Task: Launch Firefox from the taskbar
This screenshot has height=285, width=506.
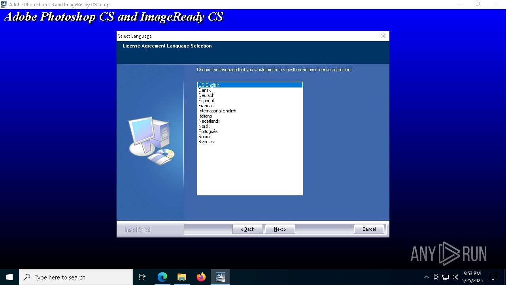Action: pos(201,277)
